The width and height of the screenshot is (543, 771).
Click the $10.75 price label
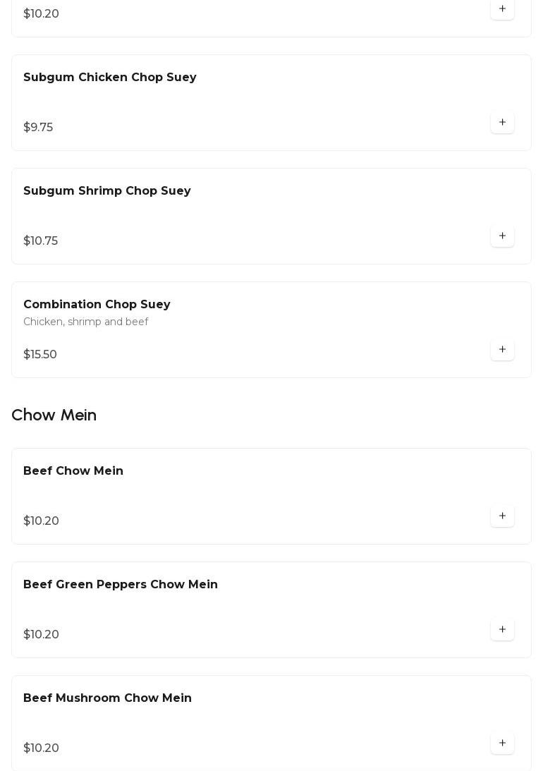click(41, 241)
